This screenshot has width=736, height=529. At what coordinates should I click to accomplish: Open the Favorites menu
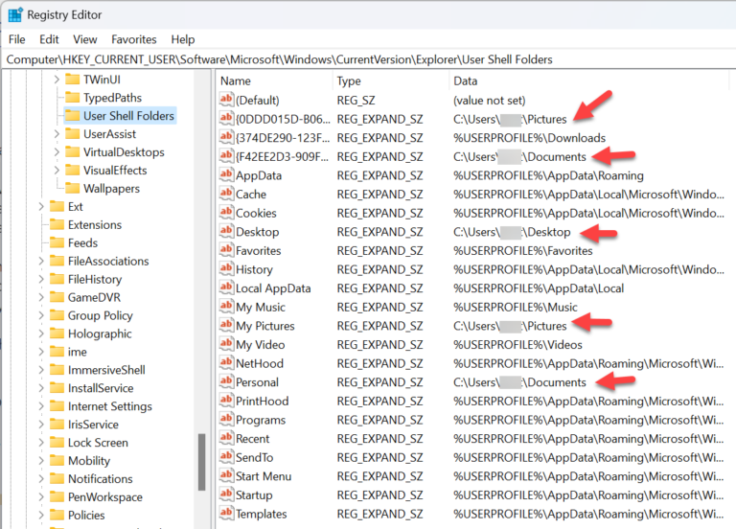pyautogui.click(x=133, y=39)
